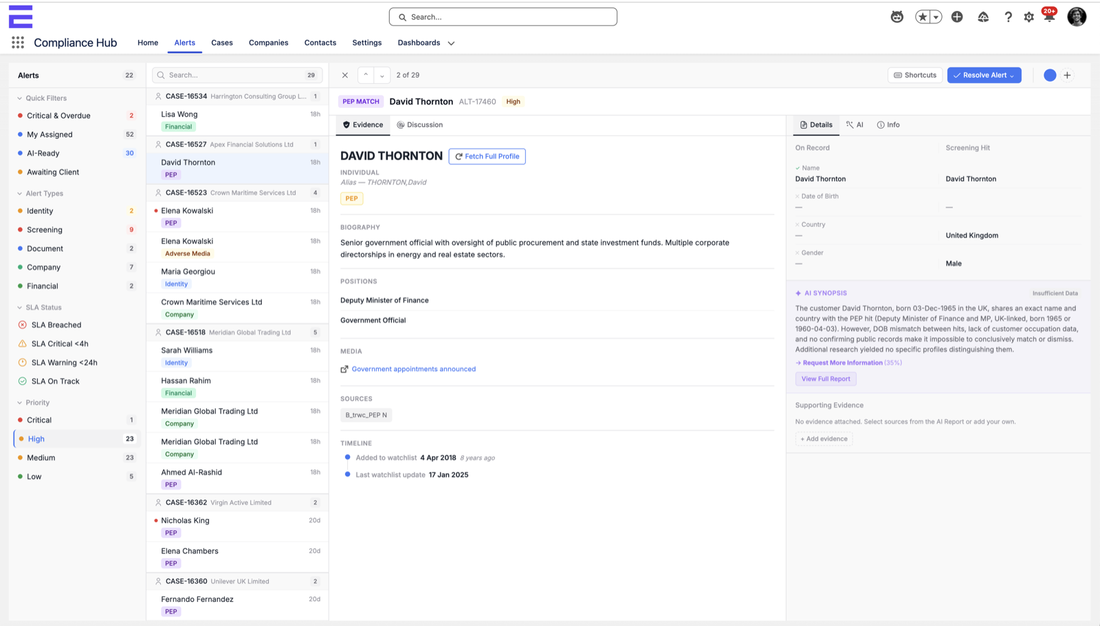Open the app launcher grid icon

tap(18, 43)
